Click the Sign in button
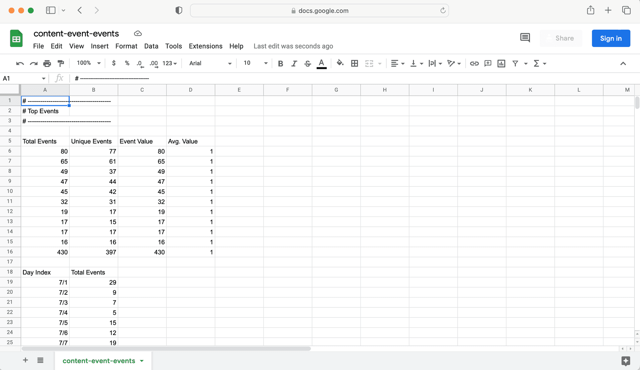The height and width of the screenshot is (370, 640). coord(611,38)
